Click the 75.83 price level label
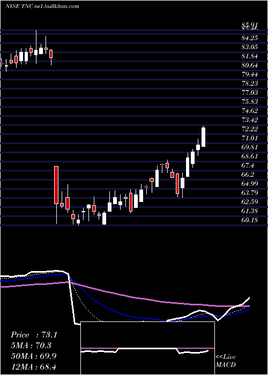The width and height of the screenshot is (268, 375). (x=250, y=102)
